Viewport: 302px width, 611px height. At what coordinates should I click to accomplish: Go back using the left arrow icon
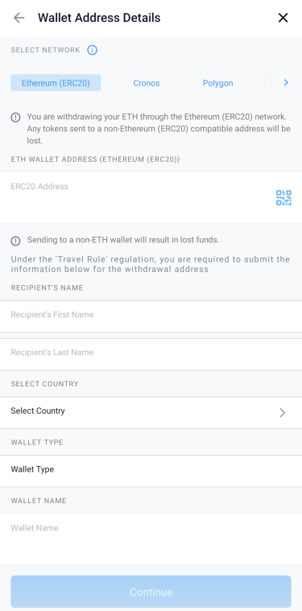19,18
